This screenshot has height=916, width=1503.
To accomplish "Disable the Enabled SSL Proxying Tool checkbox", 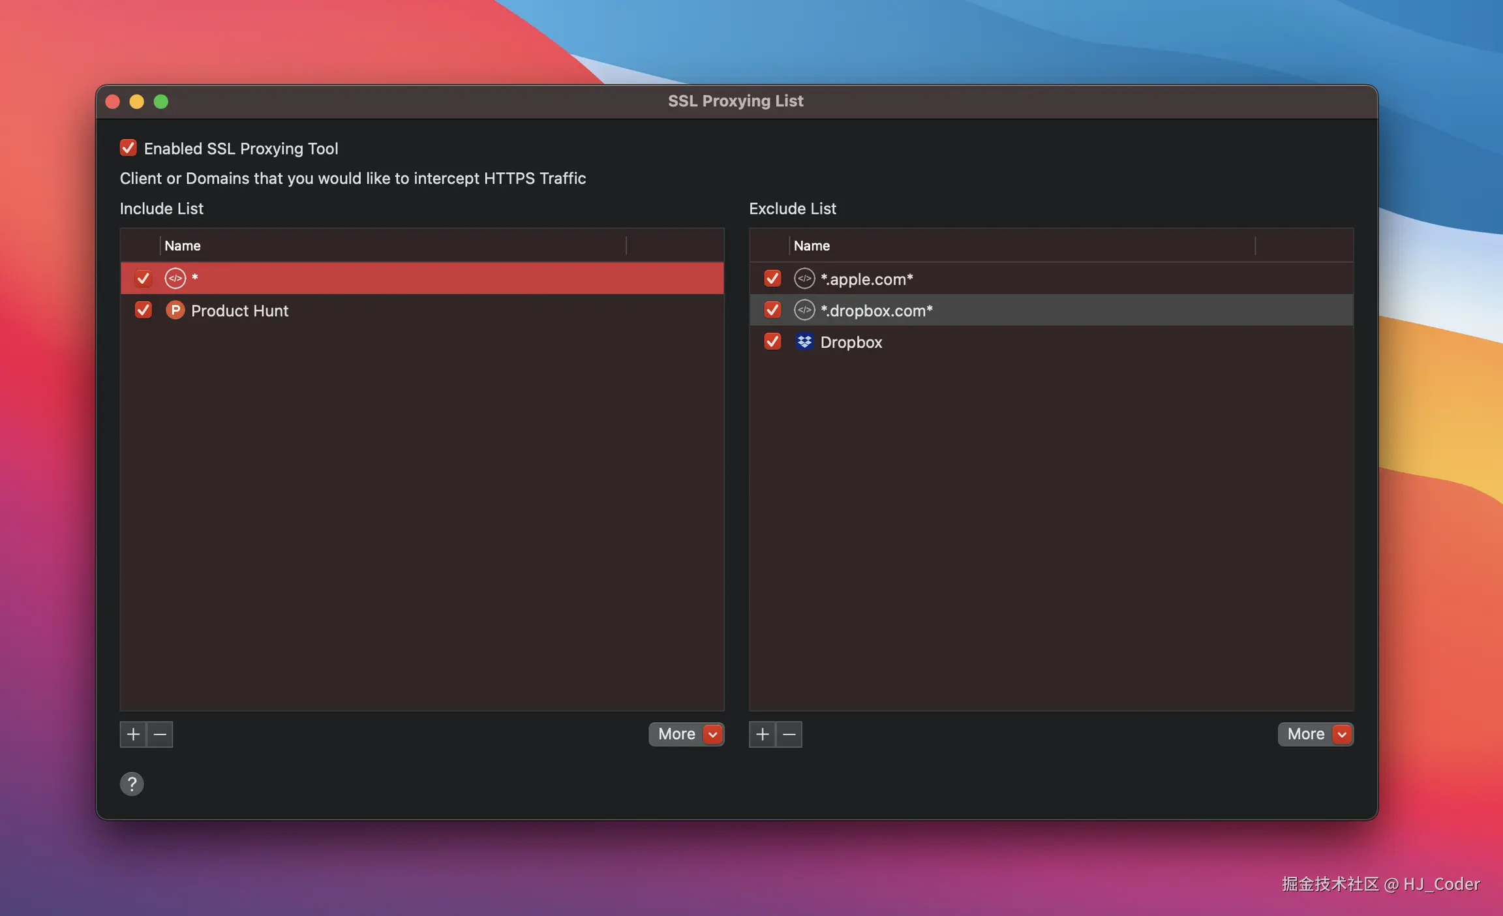I will tap(128, 148).
